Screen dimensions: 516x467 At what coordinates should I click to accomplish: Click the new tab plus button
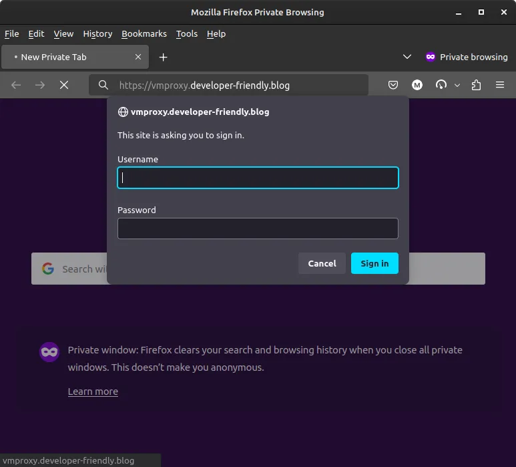point(163,57)
